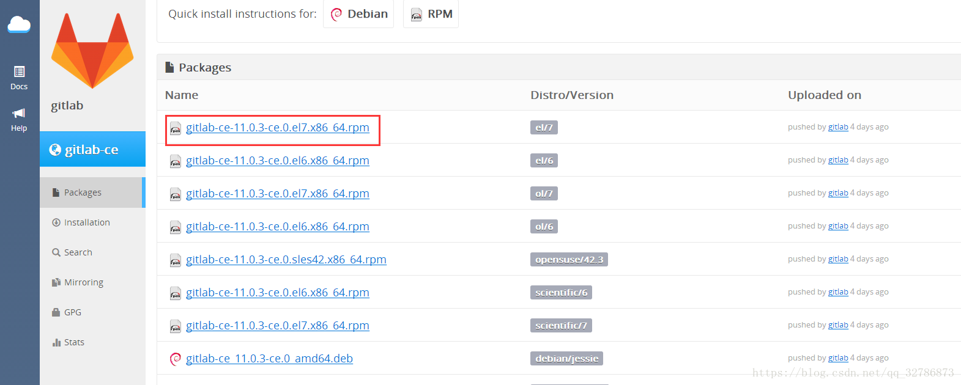The width and height of the screenshot is (961, 385).
Task: Open el6 rpm link in ol/6 row
Action: click(278, 226)
